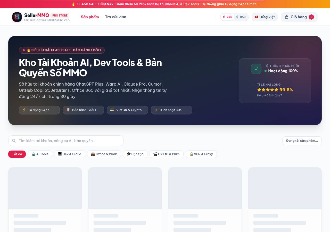This screenshot has width=330, height=232.
Task: Click the Chợ Bản Quyền tagline under logo
Action: [x=47, y=20]
